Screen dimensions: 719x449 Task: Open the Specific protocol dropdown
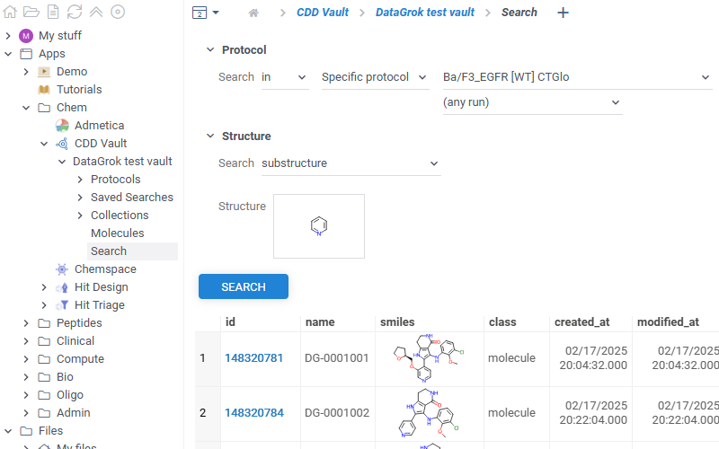pyautogui.click(x=375, y=77)
